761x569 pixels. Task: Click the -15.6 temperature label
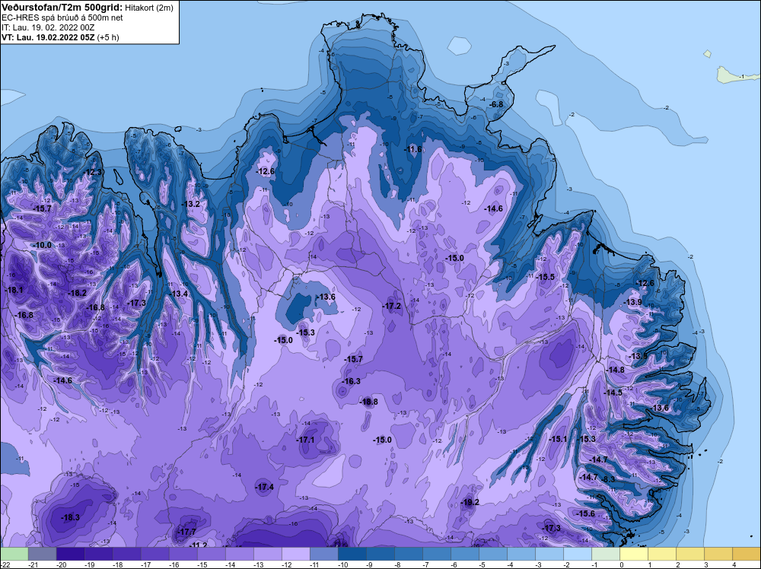tap(585, 513)
